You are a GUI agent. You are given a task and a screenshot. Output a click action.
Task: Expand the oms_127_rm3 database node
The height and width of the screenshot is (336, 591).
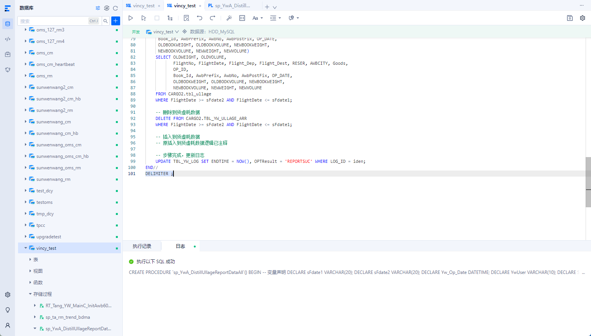[x=26, y=30]
